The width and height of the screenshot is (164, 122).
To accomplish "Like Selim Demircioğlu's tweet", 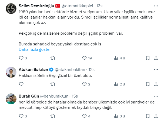I will tap(84, 58).
